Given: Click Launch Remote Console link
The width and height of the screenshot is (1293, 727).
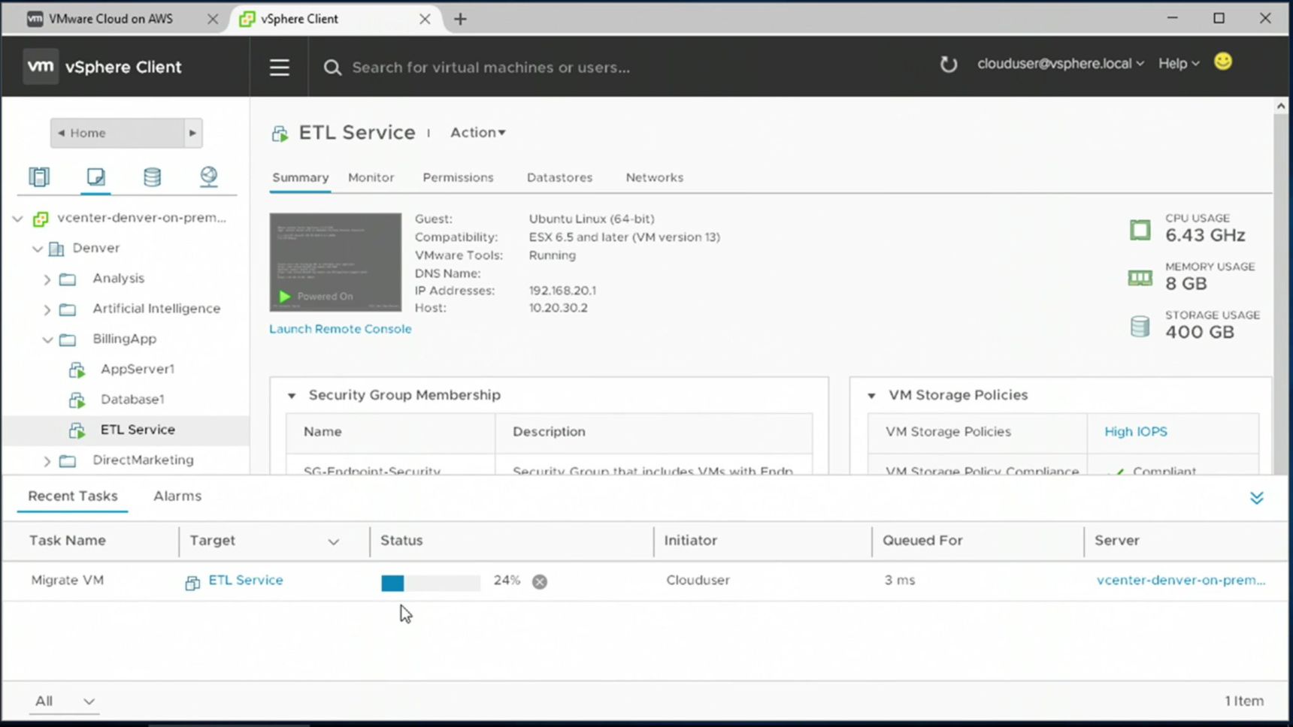Looking at the screenshot, I should pos(341,329).
